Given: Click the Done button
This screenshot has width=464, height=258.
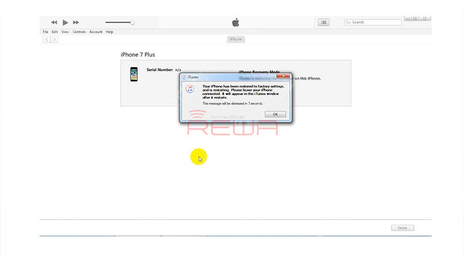Looking at the screenshot, I should (402, 228).
